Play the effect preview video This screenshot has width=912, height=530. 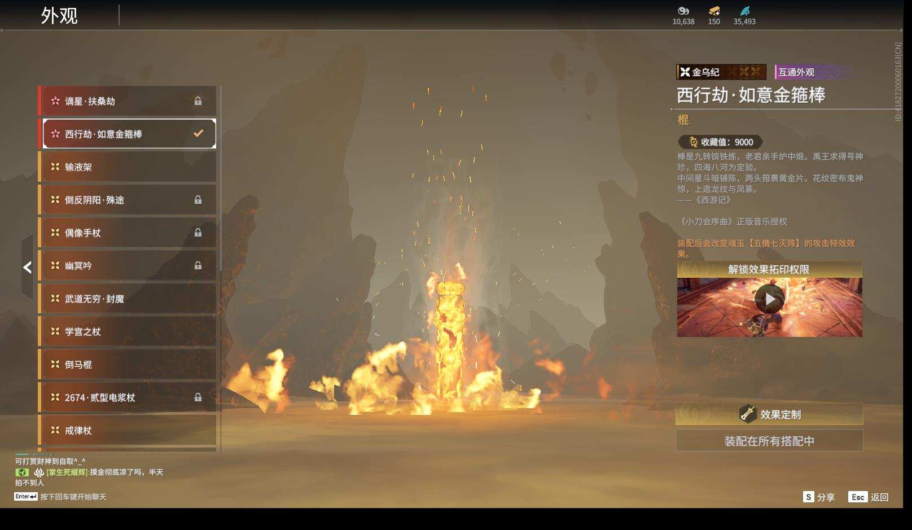[x=769, y=299]
